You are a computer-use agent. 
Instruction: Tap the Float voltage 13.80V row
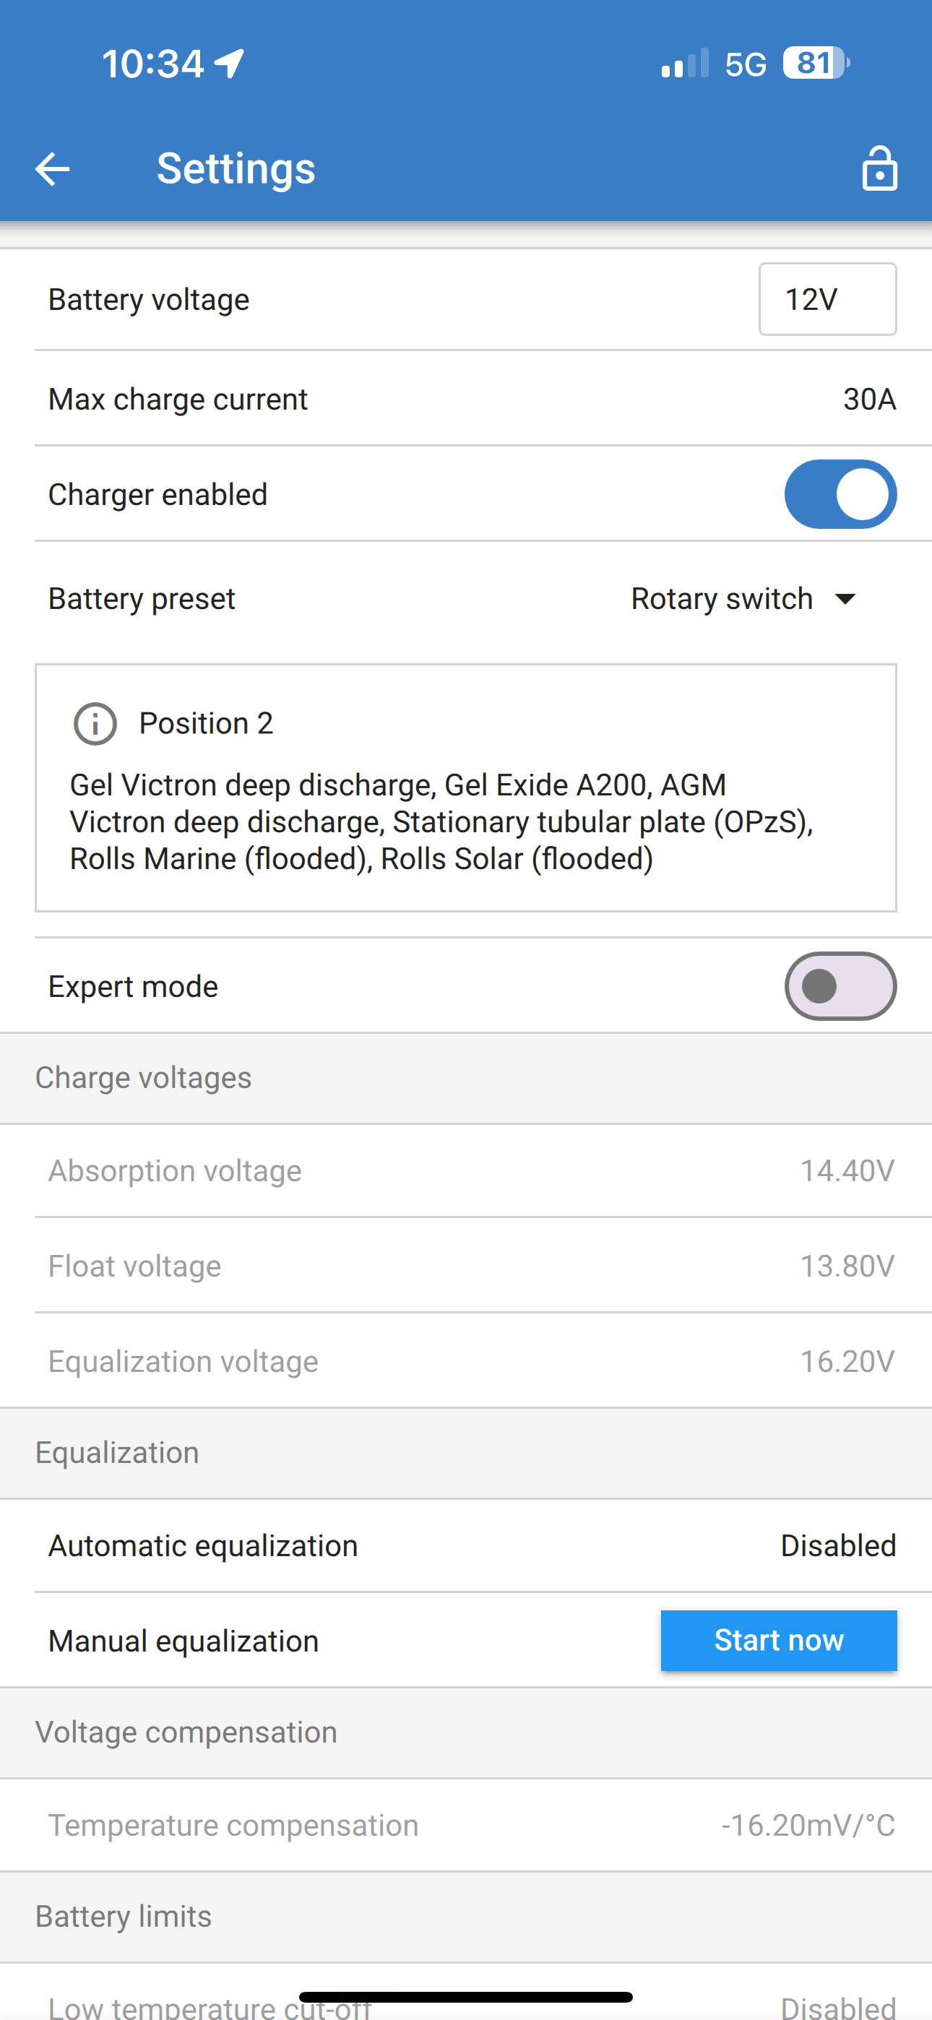tap(466, 1266)
